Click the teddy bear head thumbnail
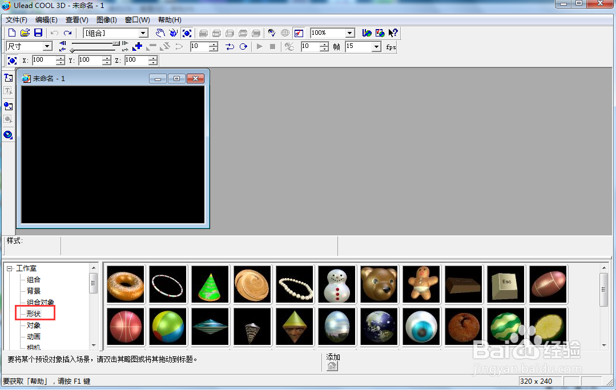 point(379,284)
